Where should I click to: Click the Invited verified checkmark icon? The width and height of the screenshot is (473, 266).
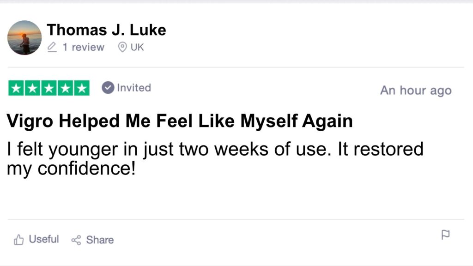(x=108, y=88)
